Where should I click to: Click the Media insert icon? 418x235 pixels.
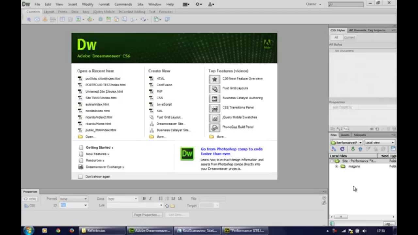click(89, 20)
